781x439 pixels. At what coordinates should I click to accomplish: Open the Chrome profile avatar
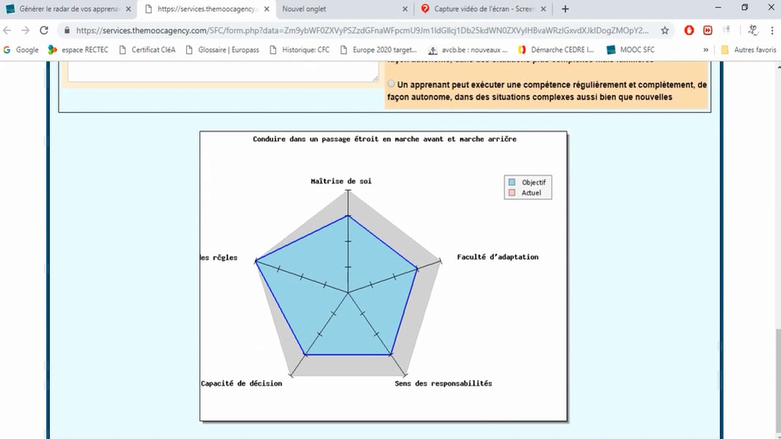coord(754,30)
